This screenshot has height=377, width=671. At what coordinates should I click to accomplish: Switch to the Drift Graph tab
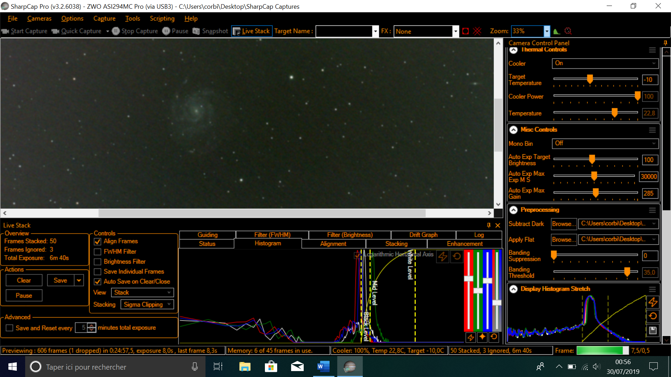pos(423,235)
